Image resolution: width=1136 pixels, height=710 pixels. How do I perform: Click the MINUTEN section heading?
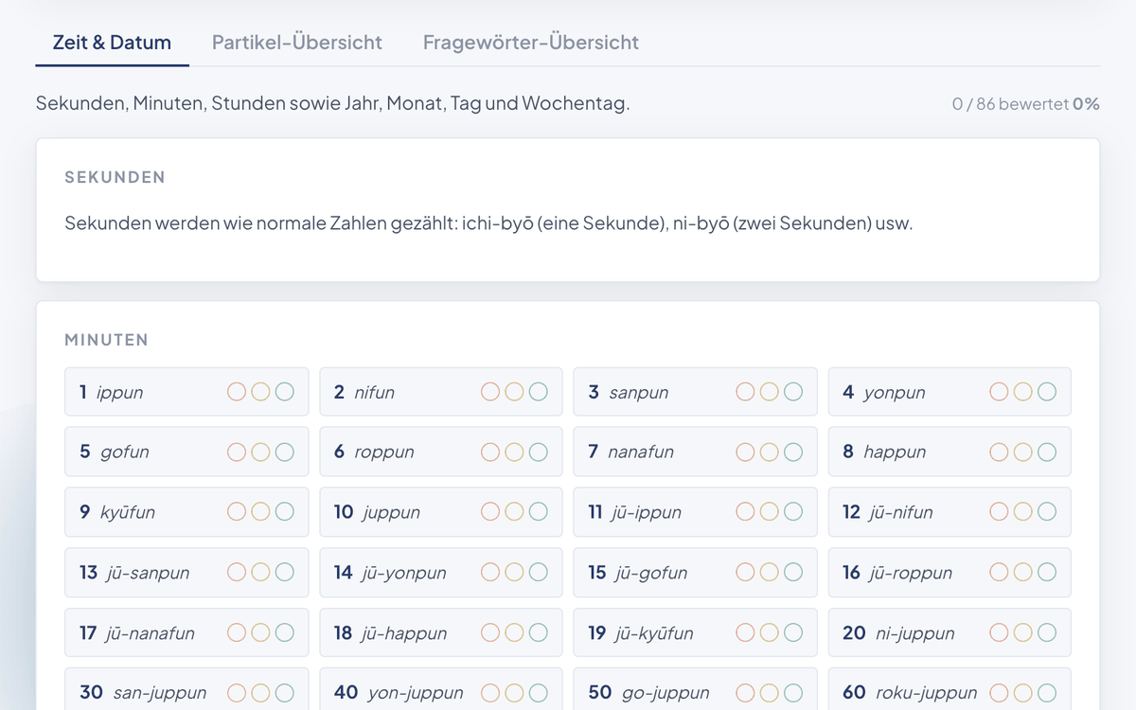107,340
